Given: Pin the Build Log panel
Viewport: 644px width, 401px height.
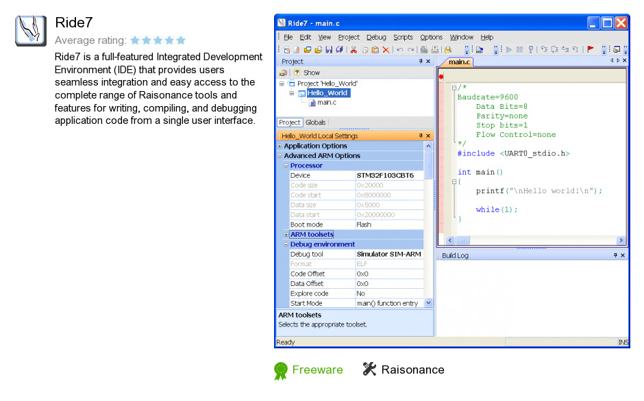Looking at the screenshot, I should coord(615,255).
